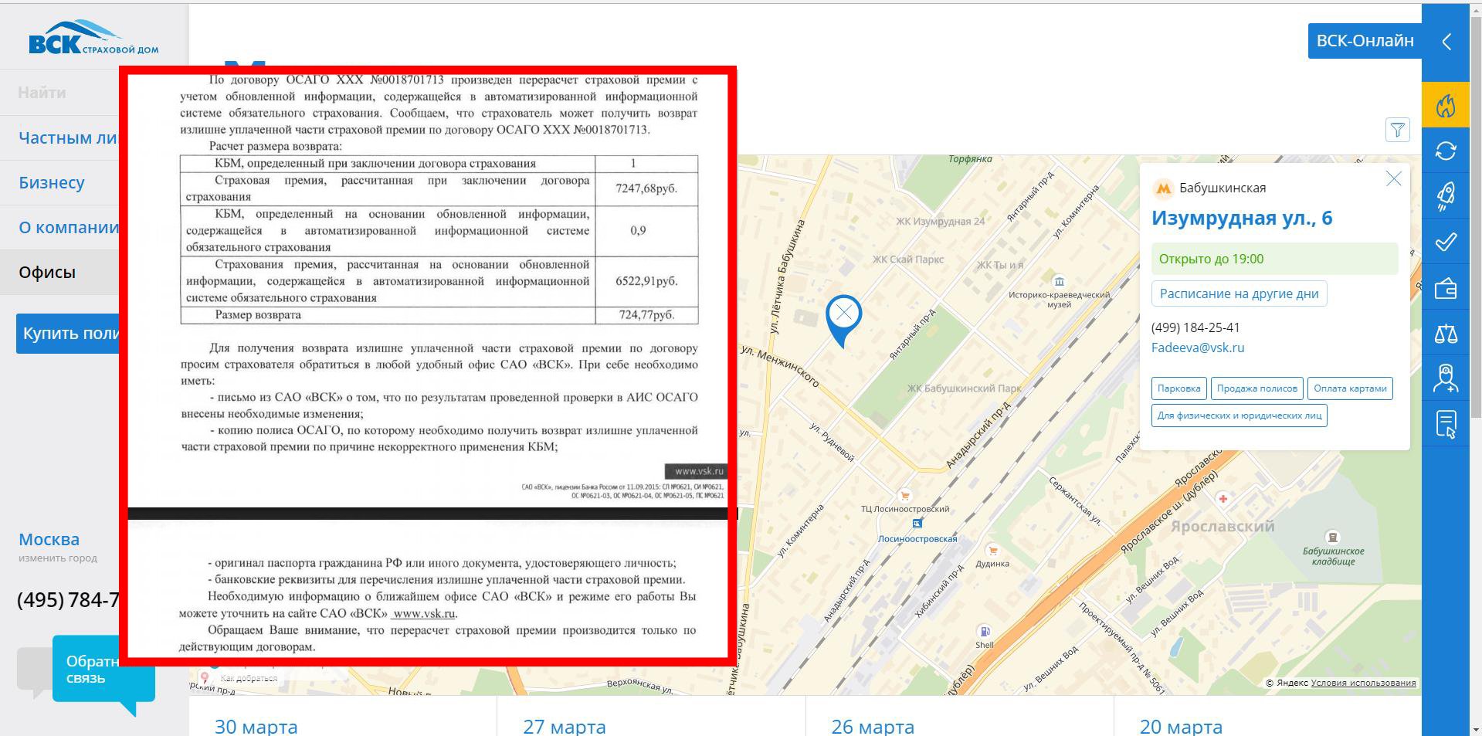
Task: Collapse the sidebar with the left chevron
Action: (1446, 41)
